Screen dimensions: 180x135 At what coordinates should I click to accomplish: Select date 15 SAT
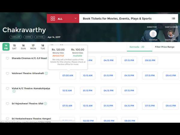pos(14,47)
